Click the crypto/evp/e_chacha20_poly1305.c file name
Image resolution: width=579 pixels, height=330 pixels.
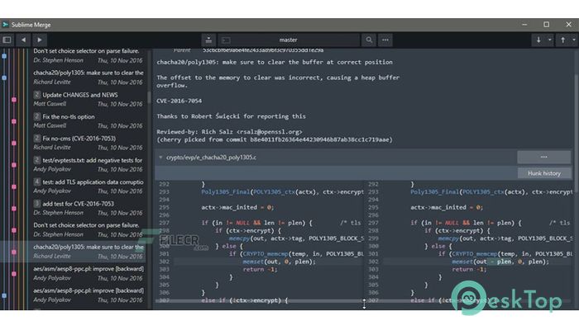pos(211,158)
